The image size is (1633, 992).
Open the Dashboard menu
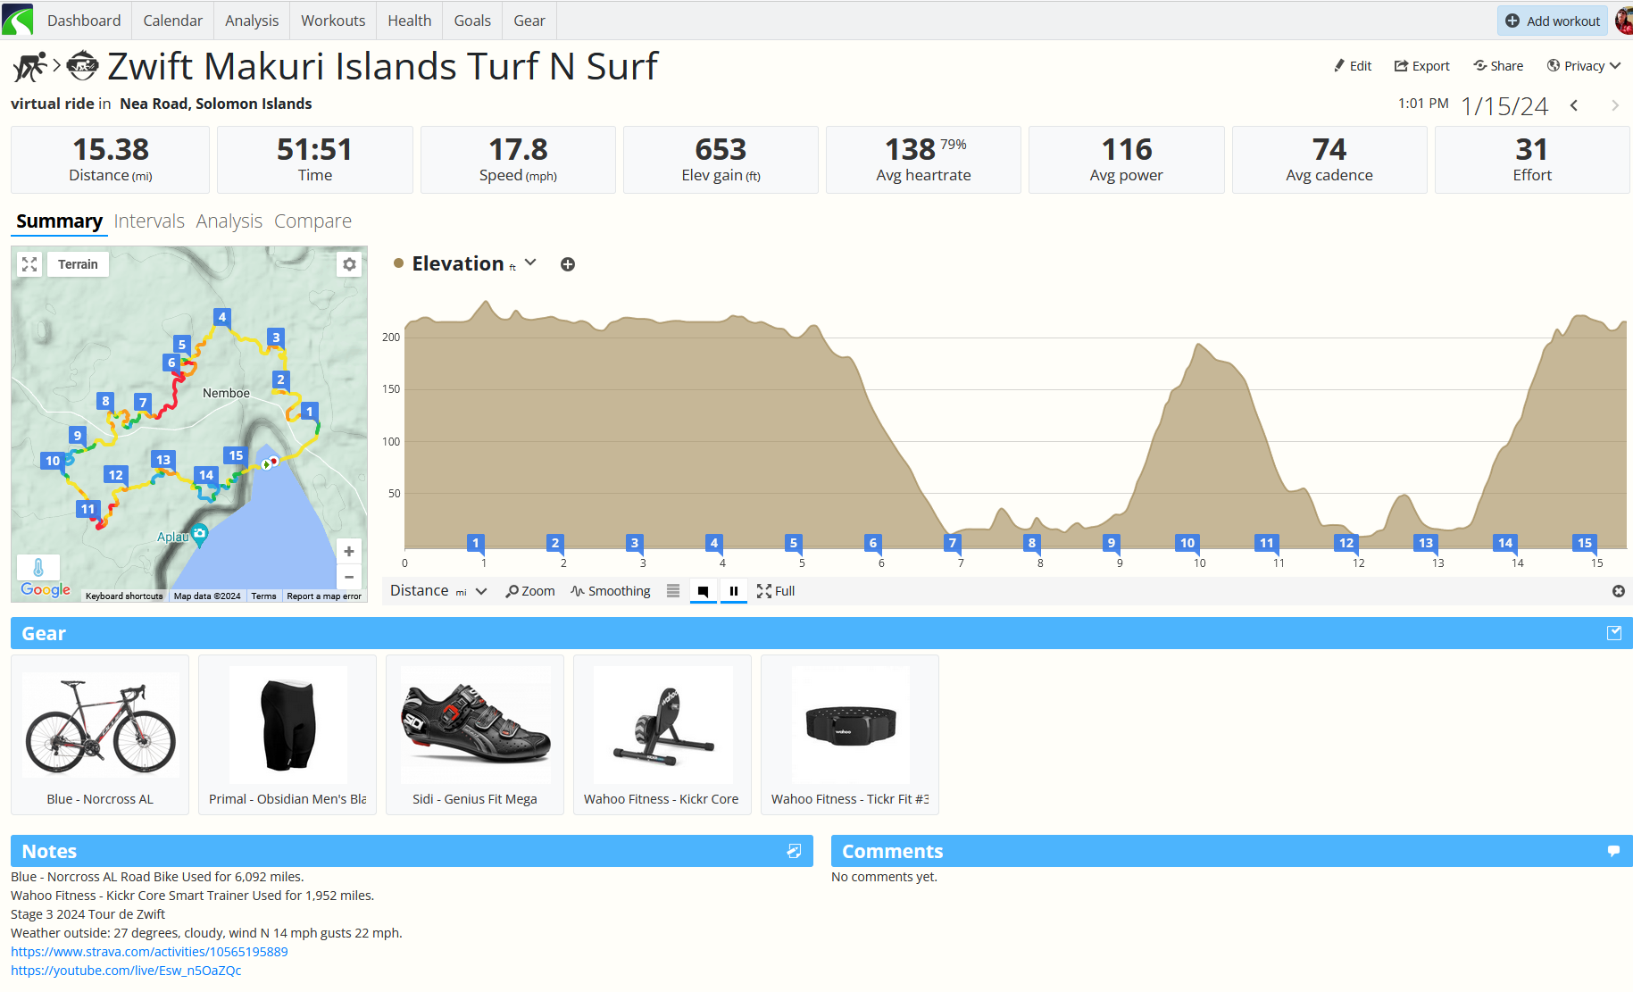click(x=84, y=21)
